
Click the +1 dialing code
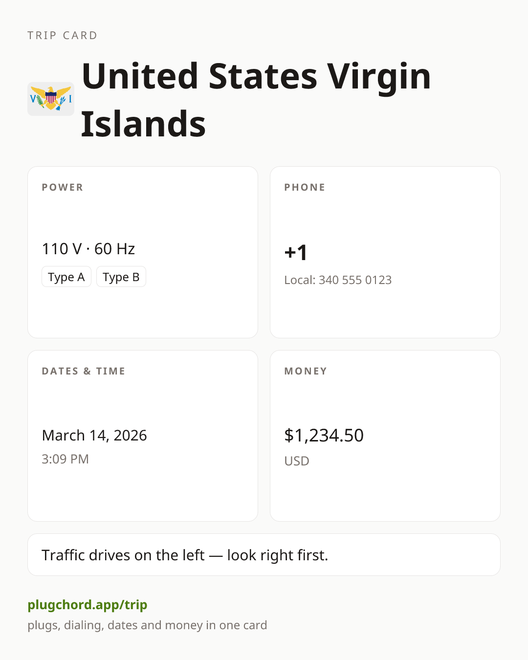click(296, 252)
